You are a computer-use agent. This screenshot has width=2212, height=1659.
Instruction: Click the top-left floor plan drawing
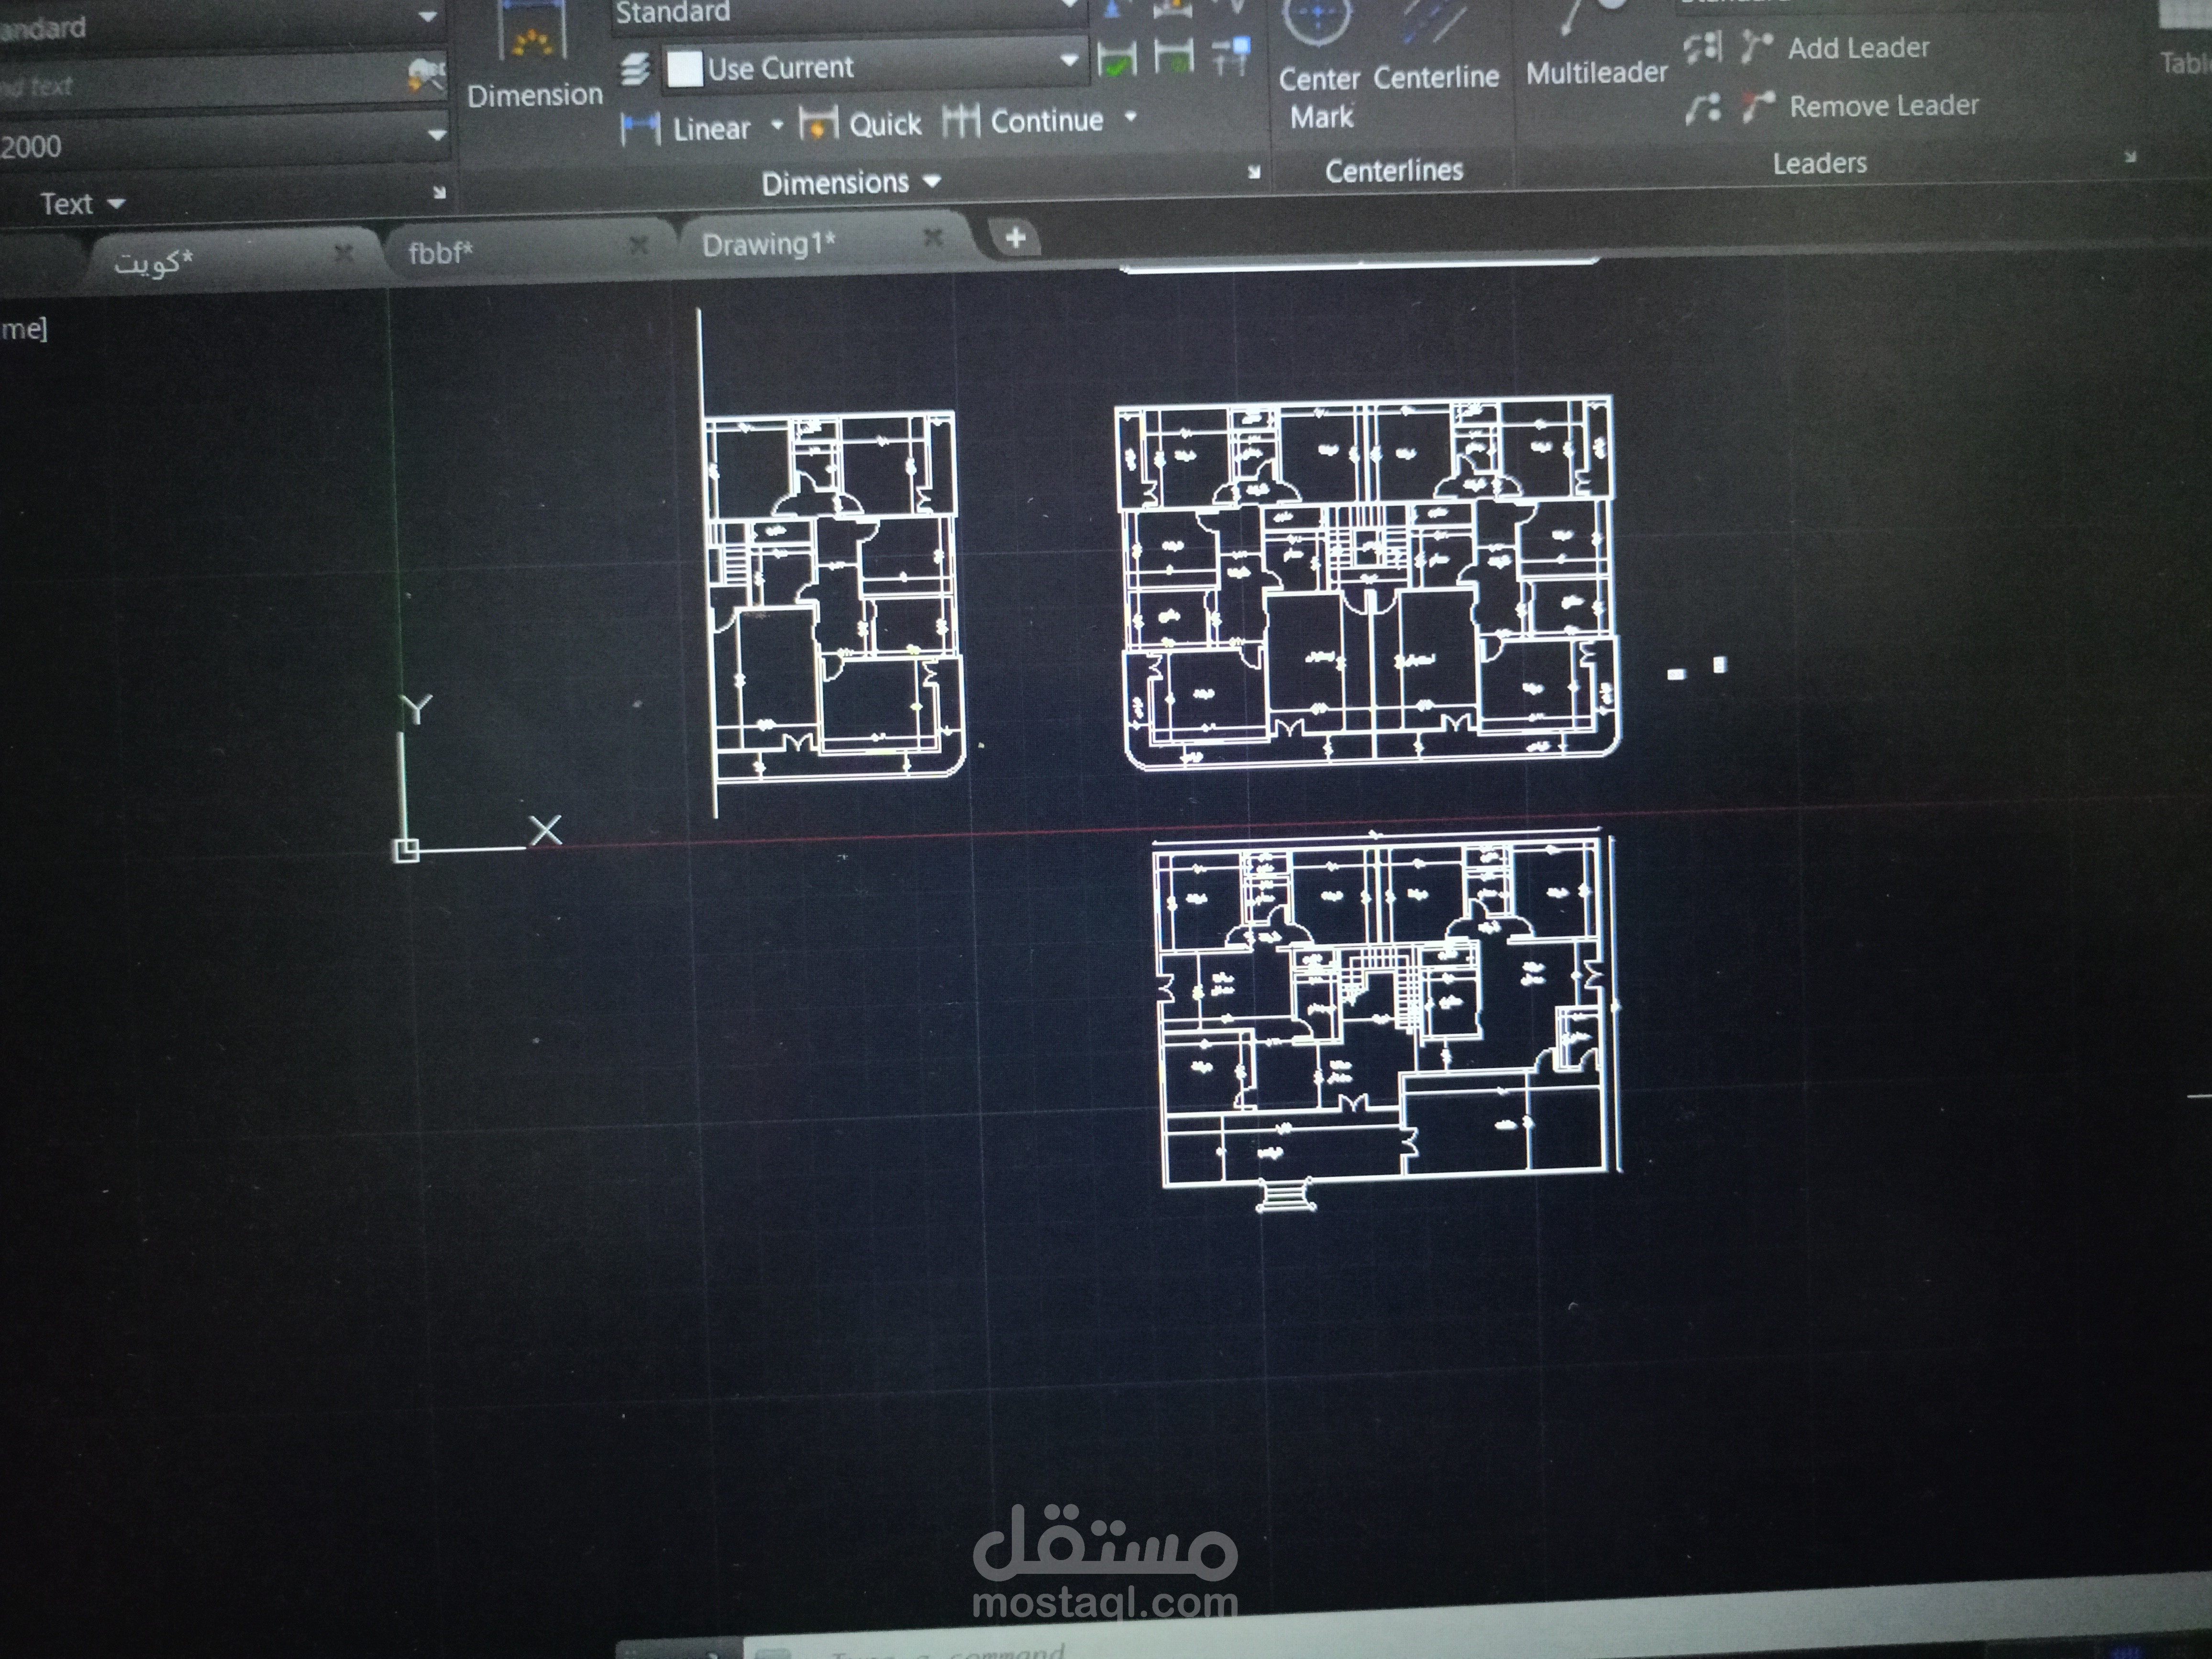click(834, 595)
